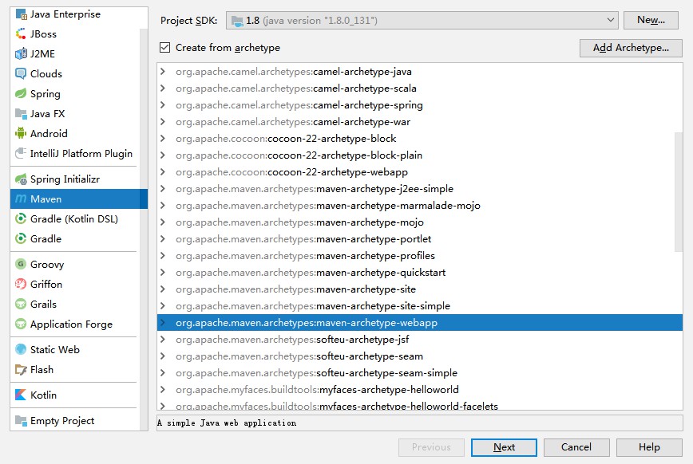Click the New... SDK button
This screenshot has width=693, height=464.
coord(651,20)
